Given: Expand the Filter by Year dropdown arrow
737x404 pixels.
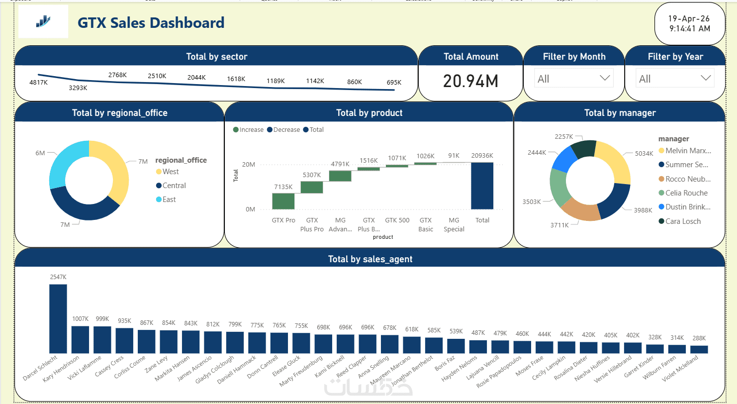Looking at the screenshot, I should 706,78.
